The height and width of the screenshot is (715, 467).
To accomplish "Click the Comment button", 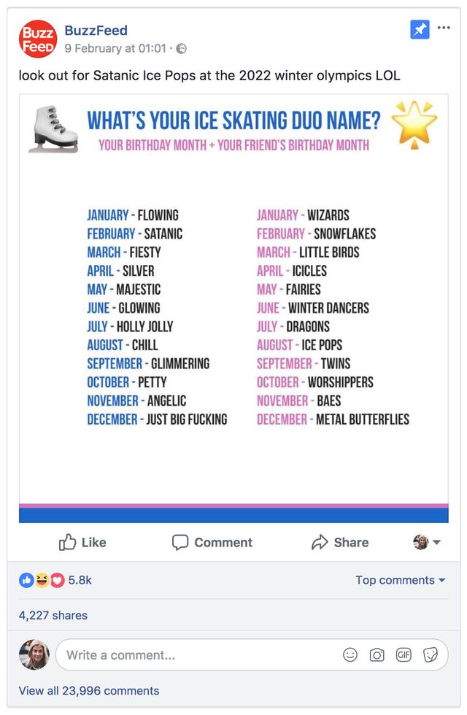I will click(212, 542).
